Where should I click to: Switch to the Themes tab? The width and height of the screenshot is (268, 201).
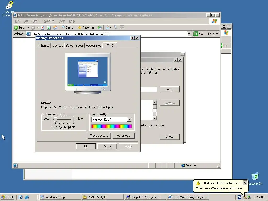(x=44, y=46)
